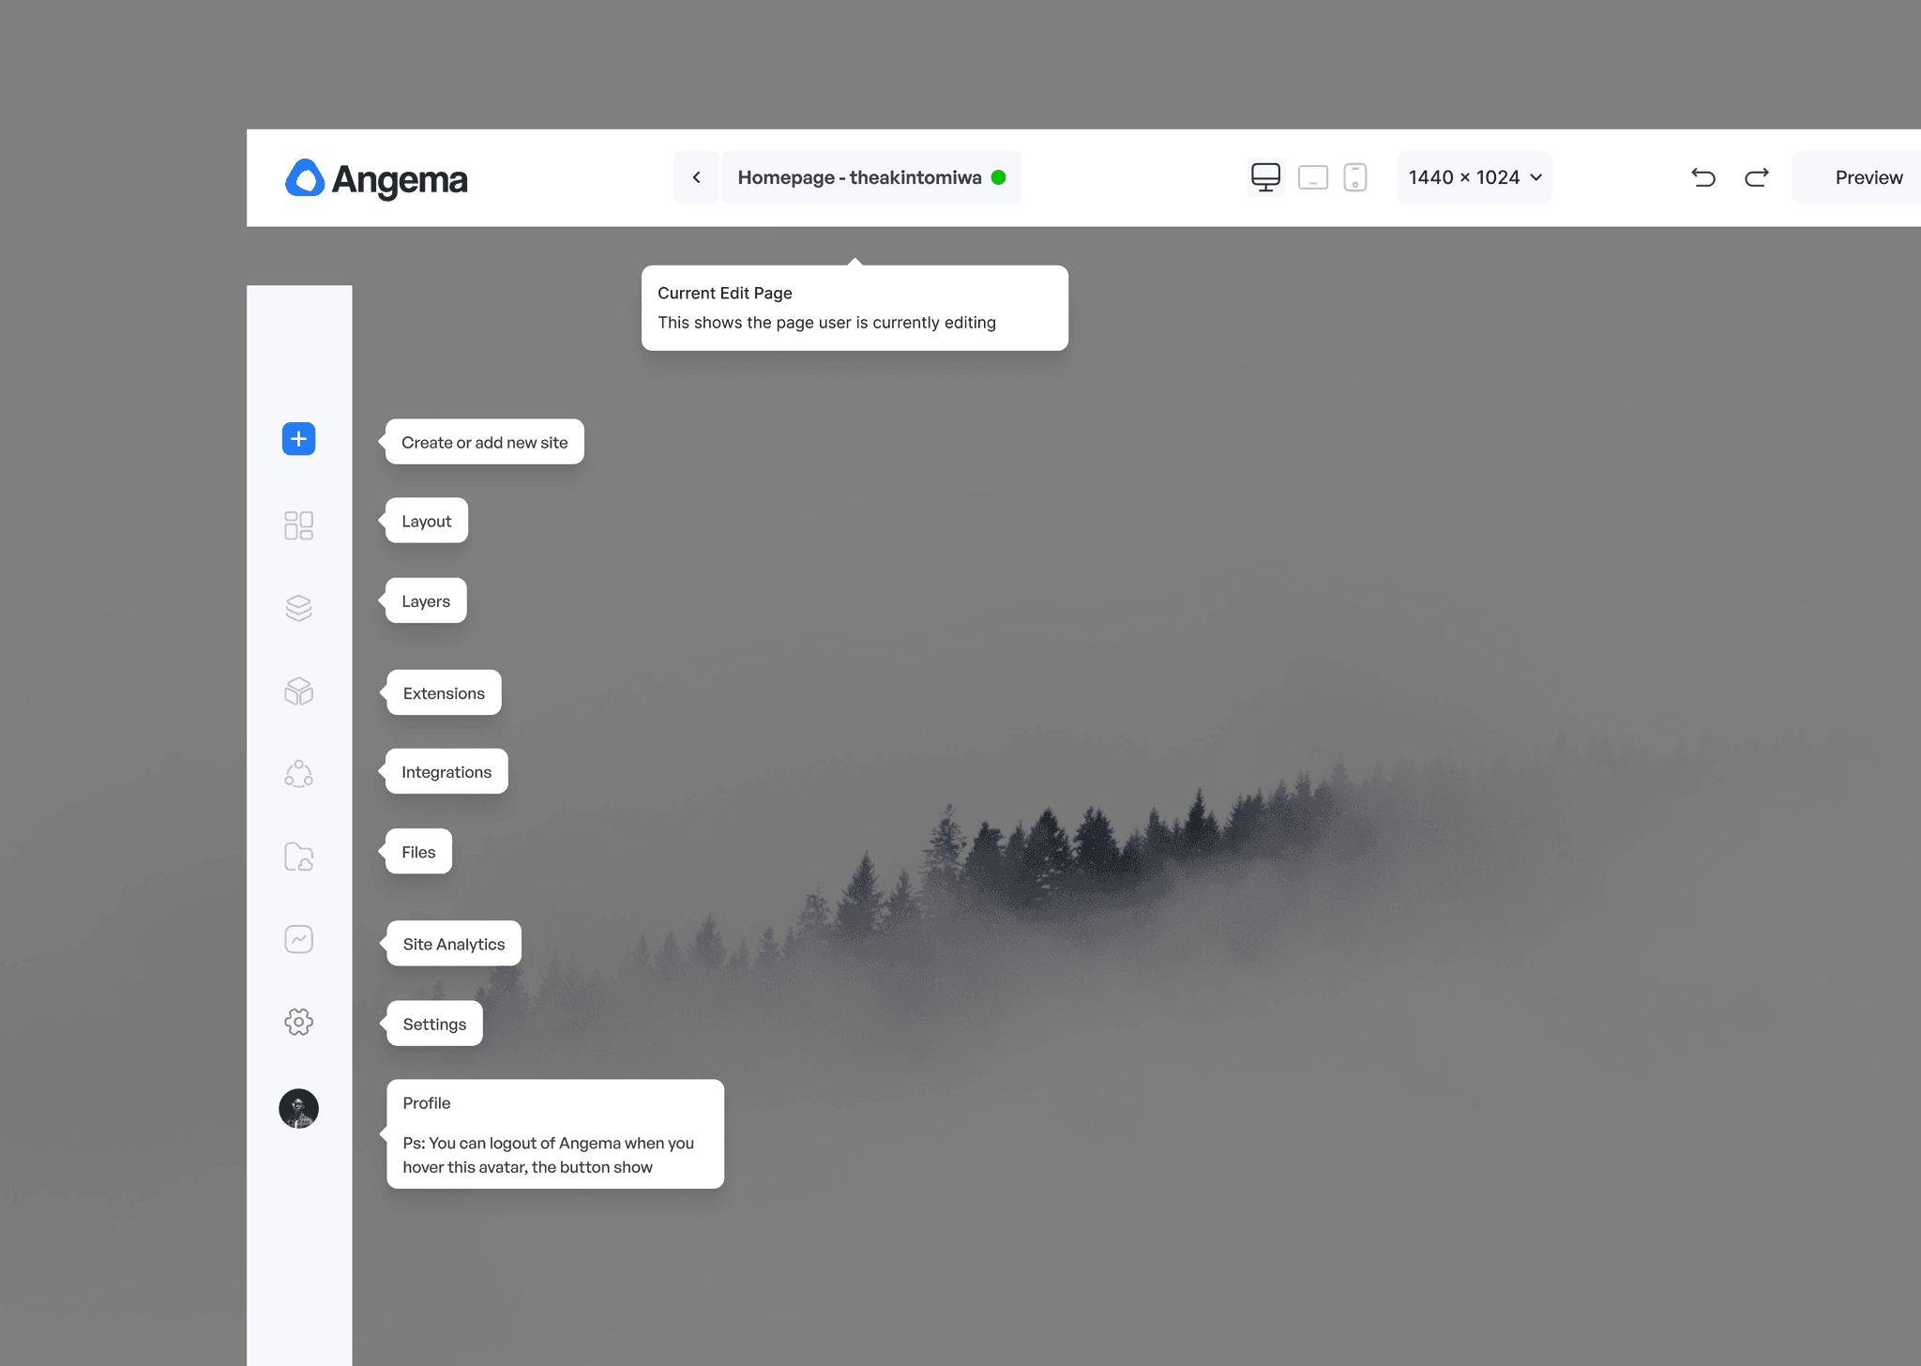Viewport: 1921px width, 1366px height.
Task: Switch to mobile device view
Action: point(1354,177)
